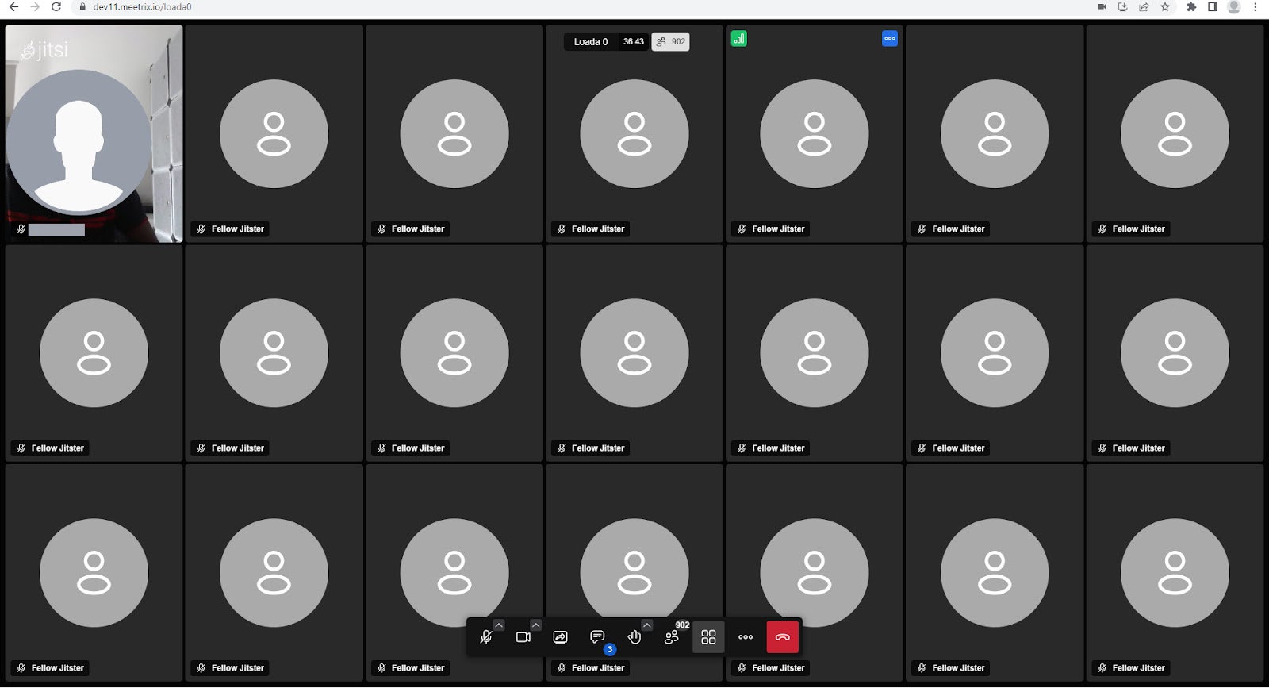
Task: Expand reactions menu arrow beside raise hand
Action: click(647, 625)
